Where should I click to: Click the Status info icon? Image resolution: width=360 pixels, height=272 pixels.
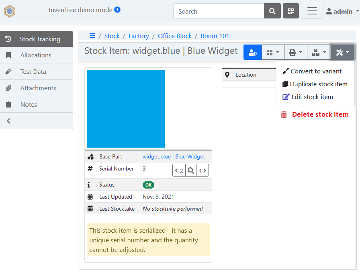click(x=89, y=185)
